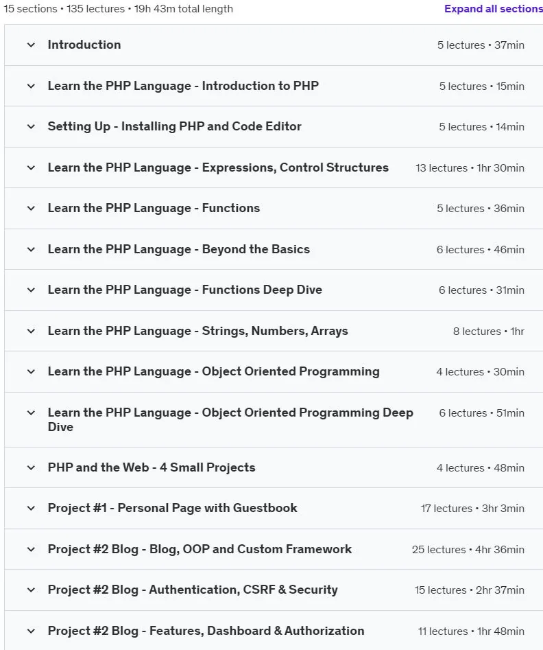Toggle chevron for Functions Deep Dive section
The width and height of the screenshot is (543, 650).
pyautogui.click(x=31, y=290)
